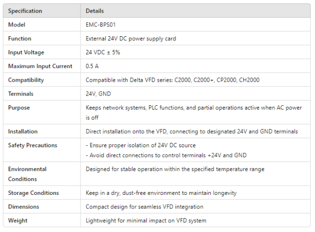Click the Environmental Conditions label
The width and height of the screenshot is (315, 232).
click(x=27, y=174)
